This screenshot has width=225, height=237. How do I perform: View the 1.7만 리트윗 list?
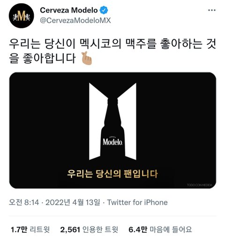point(30,230)
